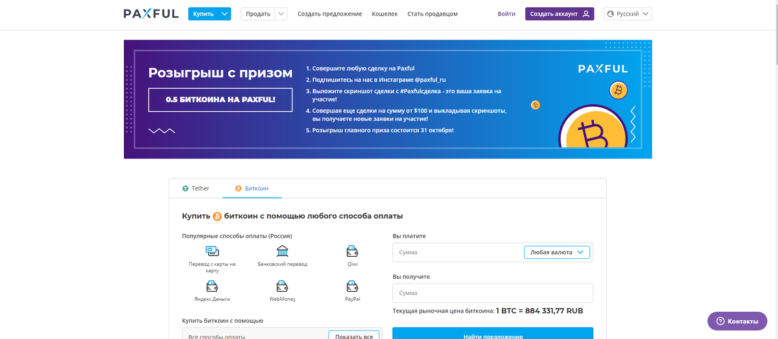778x339 pixels.
Task: Click the Tether tab icon
Action: pyautogui.click(x=185, y=188)
